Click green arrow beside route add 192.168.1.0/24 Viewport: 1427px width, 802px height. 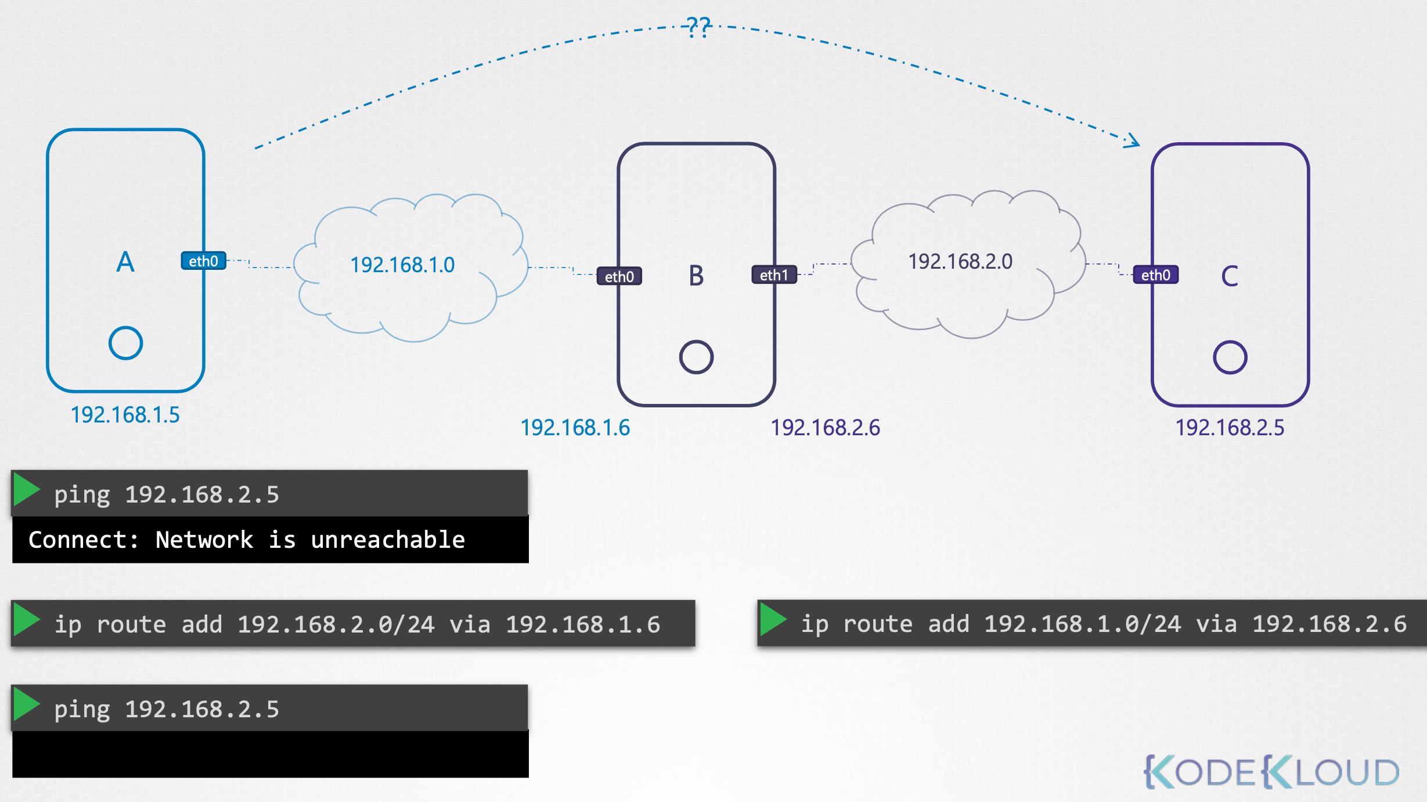pyautogui.click(x=773, y=620)
